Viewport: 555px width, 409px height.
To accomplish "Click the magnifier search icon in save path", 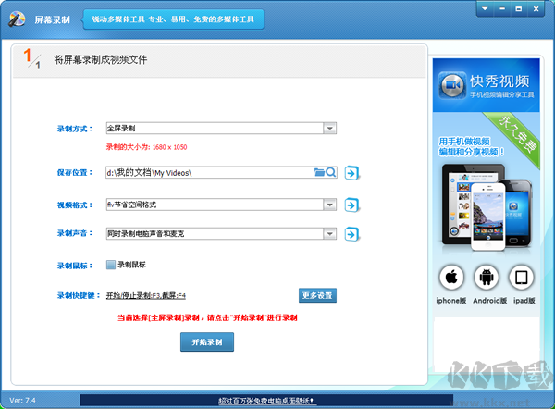I will click(330, 172).
